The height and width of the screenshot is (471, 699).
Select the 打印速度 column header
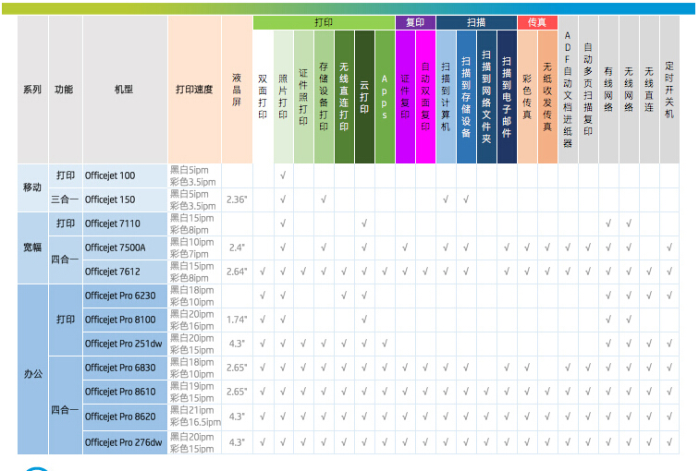tap(194, 90)
